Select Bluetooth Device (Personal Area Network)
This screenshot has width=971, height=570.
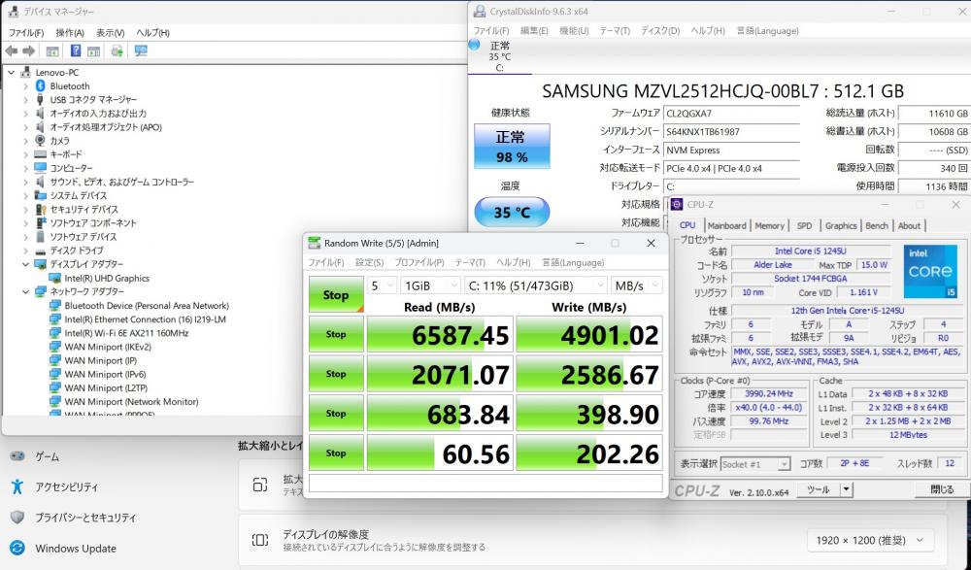pos(147,306)
